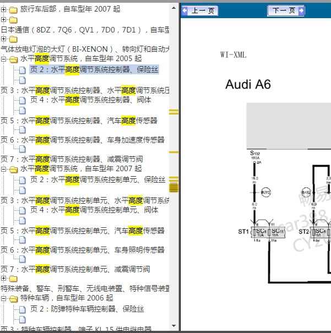Open 页 2:控制单元、保险丝 (2007)

tap(97, 179)
